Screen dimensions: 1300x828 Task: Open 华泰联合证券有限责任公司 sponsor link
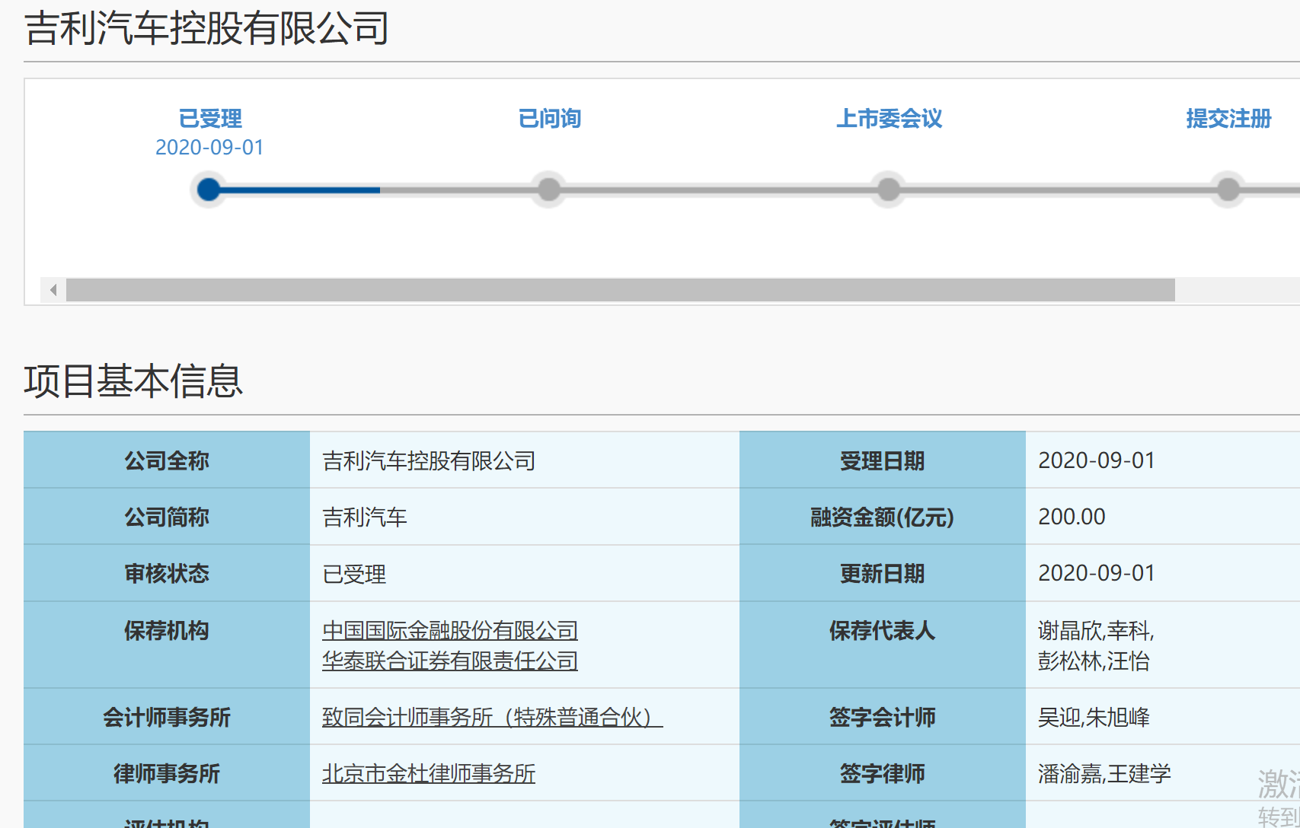click(x=450, y=661)
